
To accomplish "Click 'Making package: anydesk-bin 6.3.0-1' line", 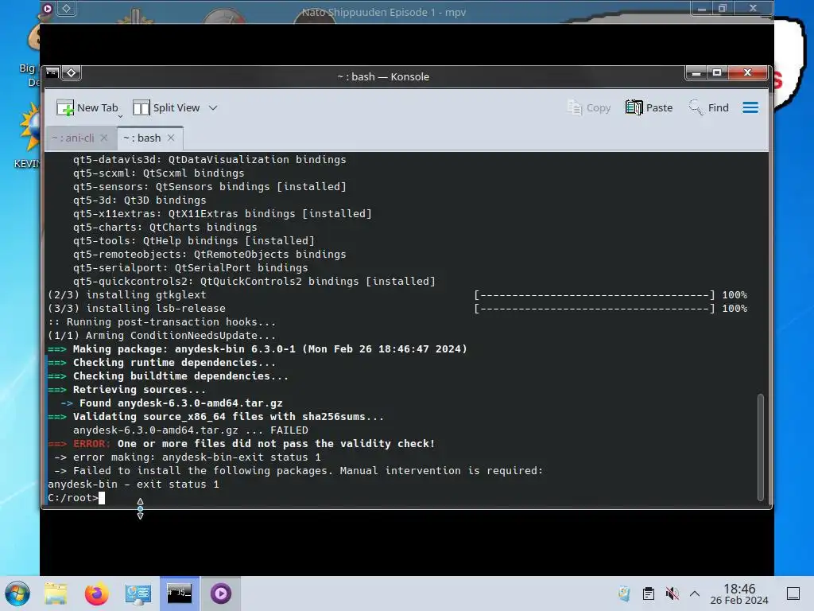I will 258,349.
